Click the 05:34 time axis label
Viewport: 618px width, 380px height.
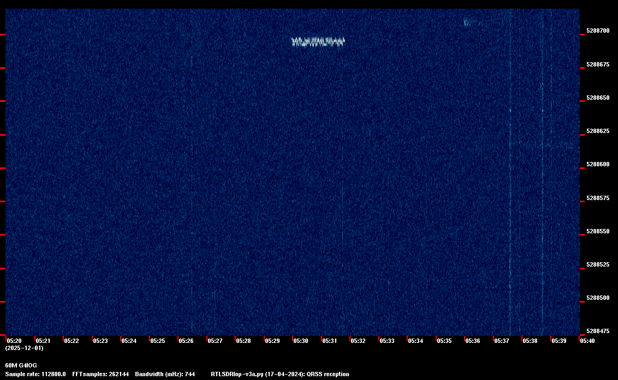pyautogui.click(x=415, y=341)
